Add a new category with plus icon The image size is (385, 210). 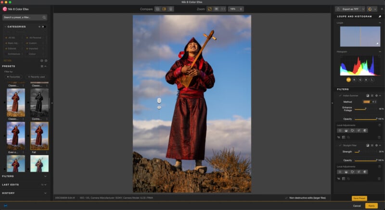39,26
